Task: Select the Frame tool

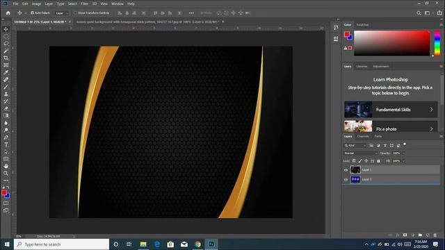Action: (x=6, y=65)
